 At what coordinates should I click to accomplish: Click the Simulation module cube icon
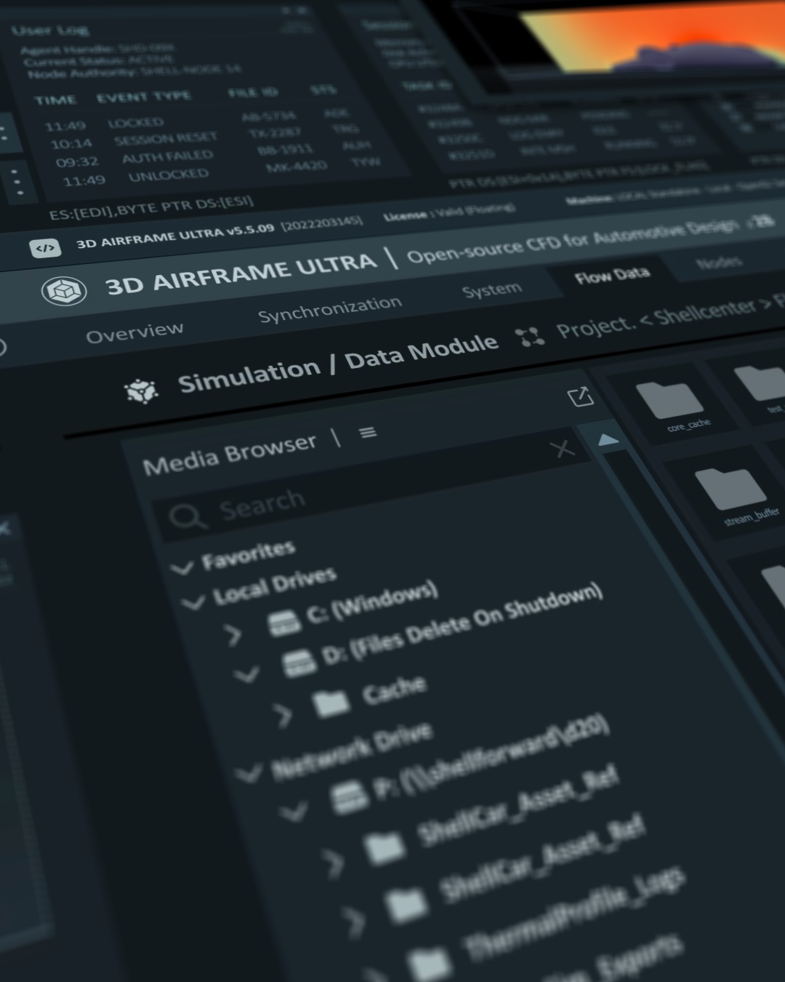(141, 391)
